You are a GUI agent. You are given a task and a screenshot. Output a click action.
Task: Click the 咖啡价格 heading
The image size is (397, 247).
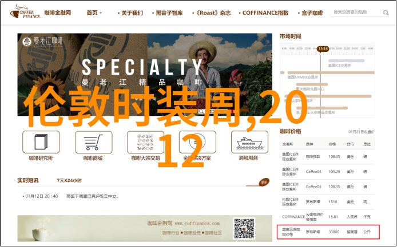pos(291,131)
